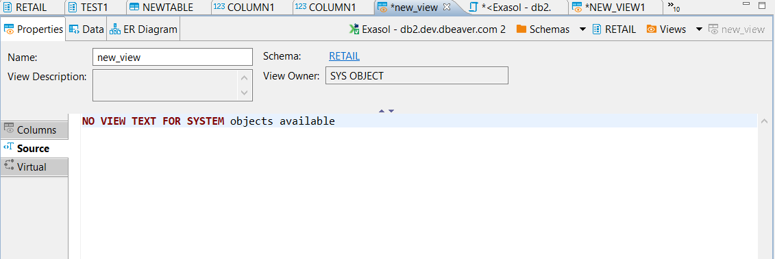Minimize the editor area
This screenshot has height=259, width=775.
click(x=746, y=4)
